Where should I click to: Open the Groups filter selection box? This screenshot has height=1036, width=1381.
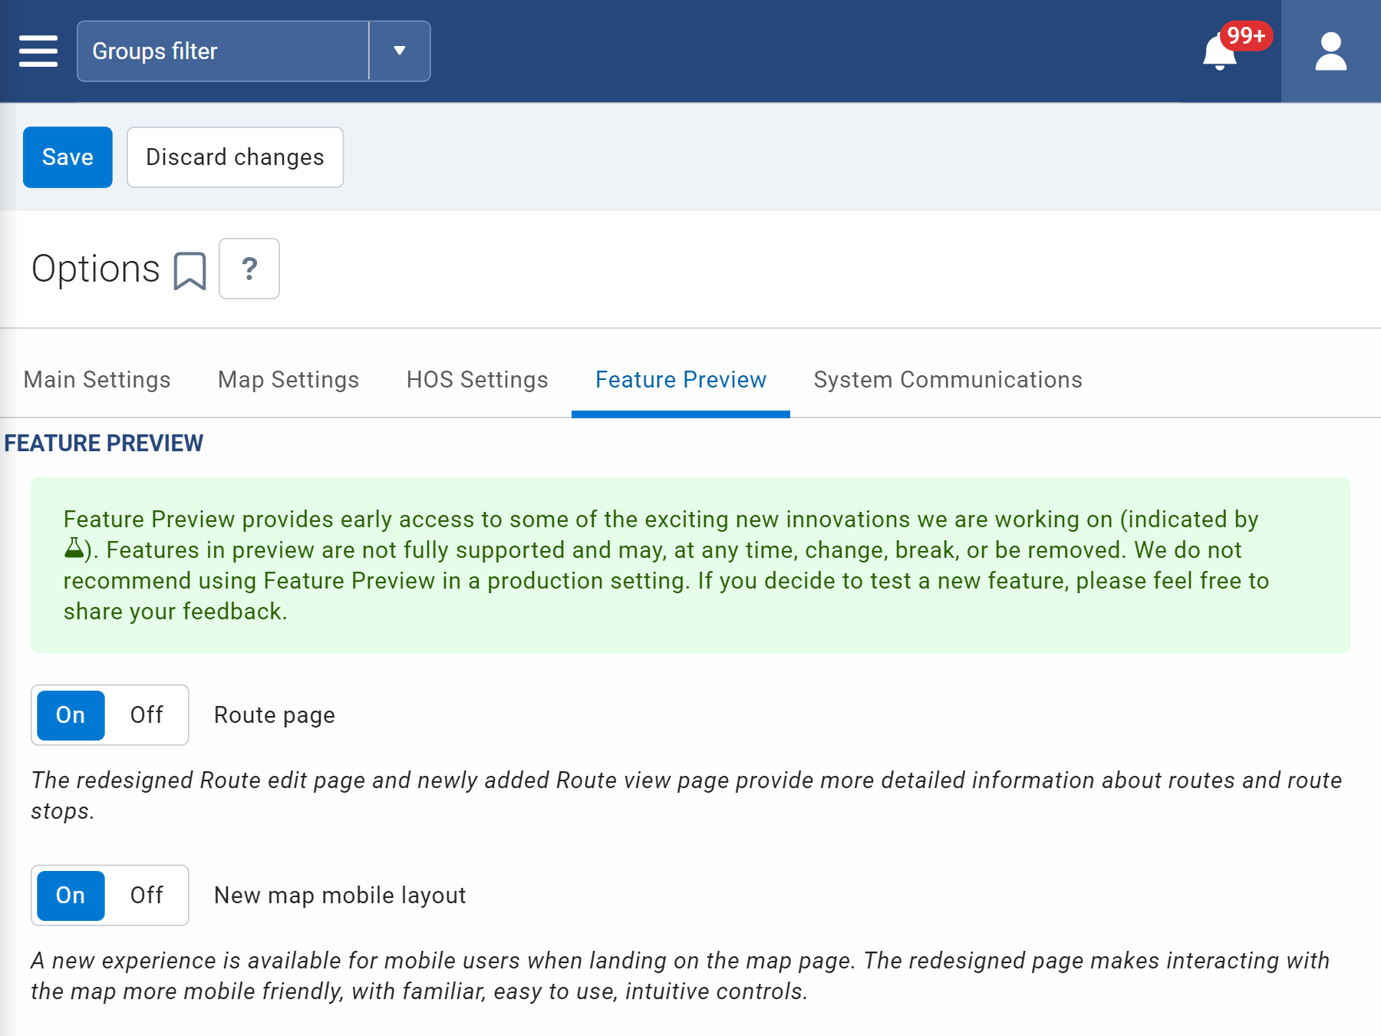pos(222,51)
